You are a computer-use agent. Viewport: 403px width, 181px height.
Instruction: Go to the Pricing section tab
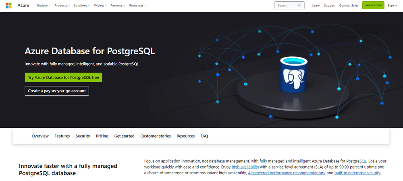[102, 136]
